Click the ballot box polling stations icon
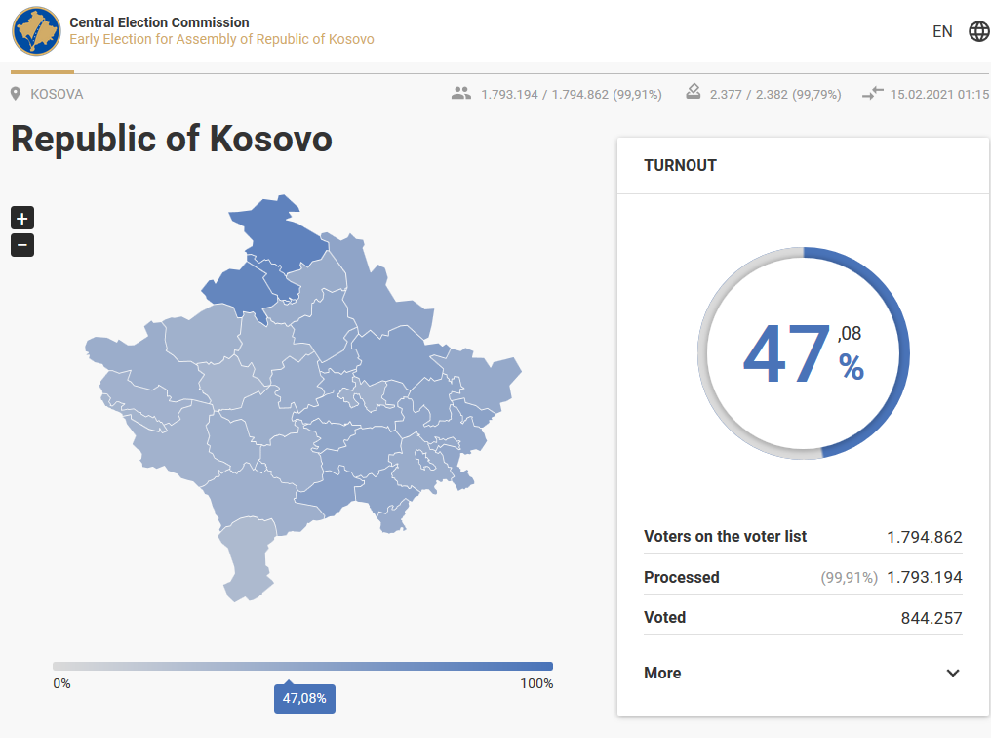Image resolution: width=991 pixels, height=738 pixels. 693,93
